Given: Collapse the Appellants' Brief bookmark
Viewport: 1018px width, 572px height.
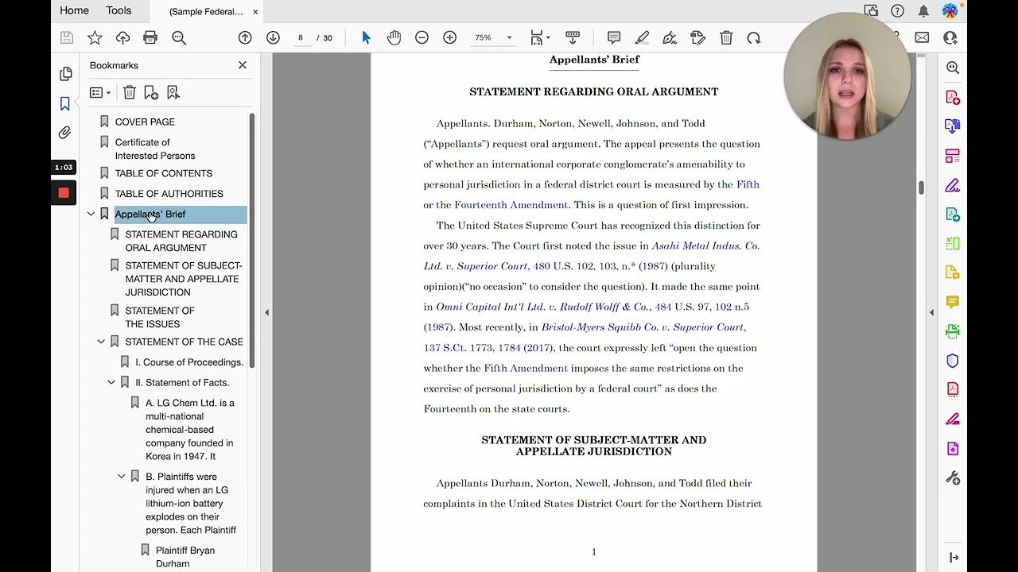Looking at the screenshot, I should [x=91, y=214].
